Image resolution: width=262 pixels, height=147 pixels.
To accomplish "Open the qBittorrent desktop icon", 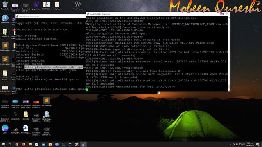I will coord(5,19).
